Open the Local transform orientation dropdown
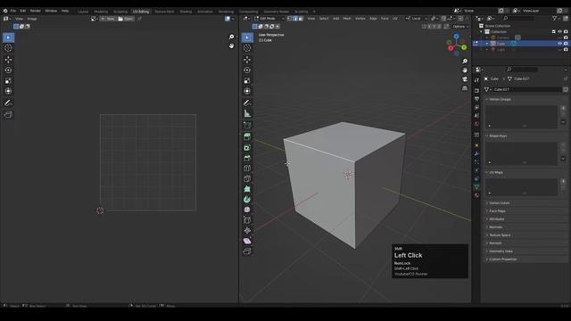 pyautogui.click(x=417, y=18)
